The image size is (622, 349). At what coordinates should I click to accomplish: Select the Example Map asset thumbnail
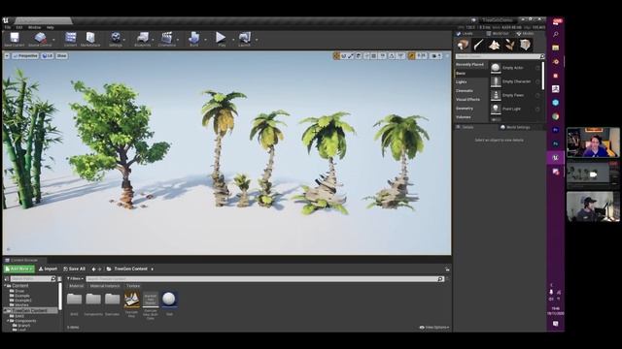click(132, 300)
